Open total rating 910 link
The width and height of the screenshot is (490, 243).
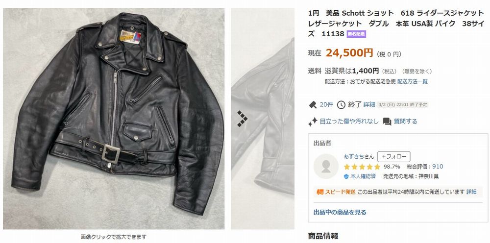pos(438,167)
